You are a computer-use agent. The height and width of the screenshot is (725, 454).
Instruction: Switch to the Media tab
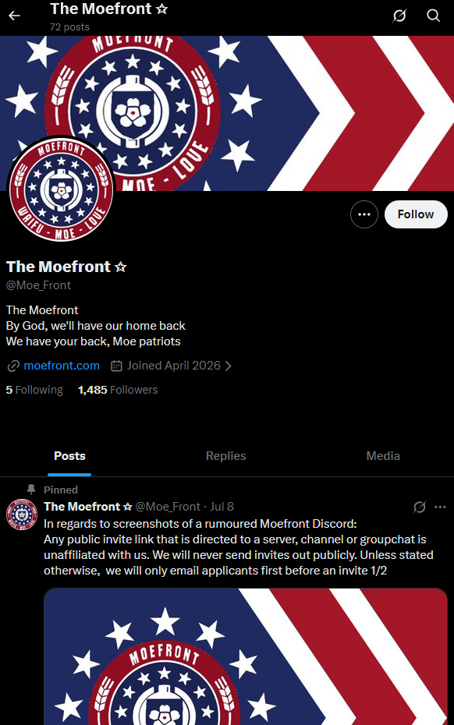[x=383, y=456]
